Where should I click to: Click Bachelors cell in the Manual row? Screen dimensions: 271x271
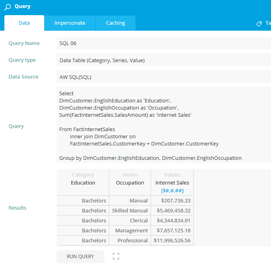(83, 200)
